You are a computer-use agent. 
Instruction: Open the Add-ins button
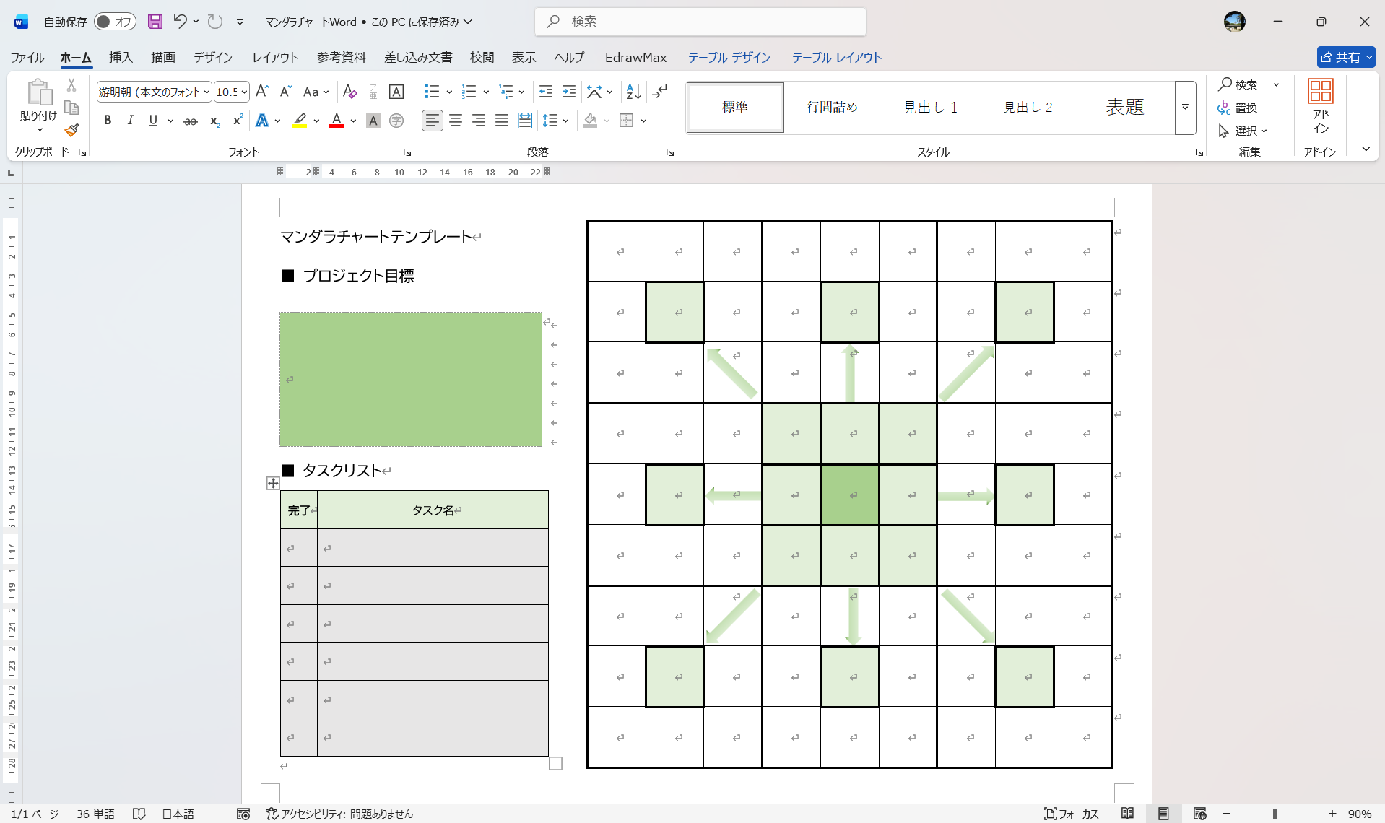pos(1320,107)
